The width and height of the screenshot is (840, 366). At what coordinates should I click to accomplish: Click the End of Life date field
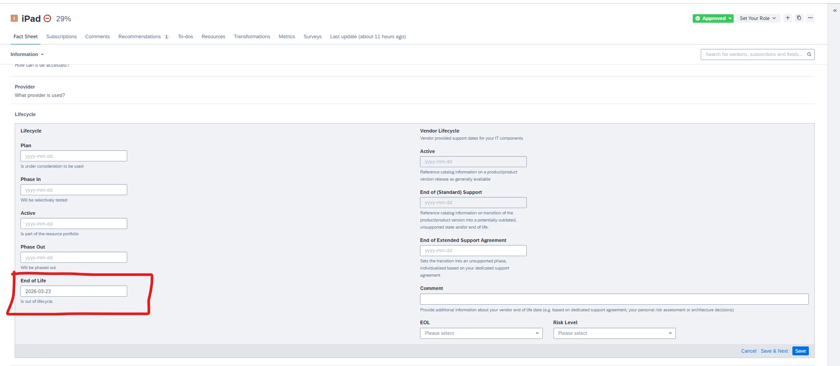pyautogui.click(x=74, y=291)
